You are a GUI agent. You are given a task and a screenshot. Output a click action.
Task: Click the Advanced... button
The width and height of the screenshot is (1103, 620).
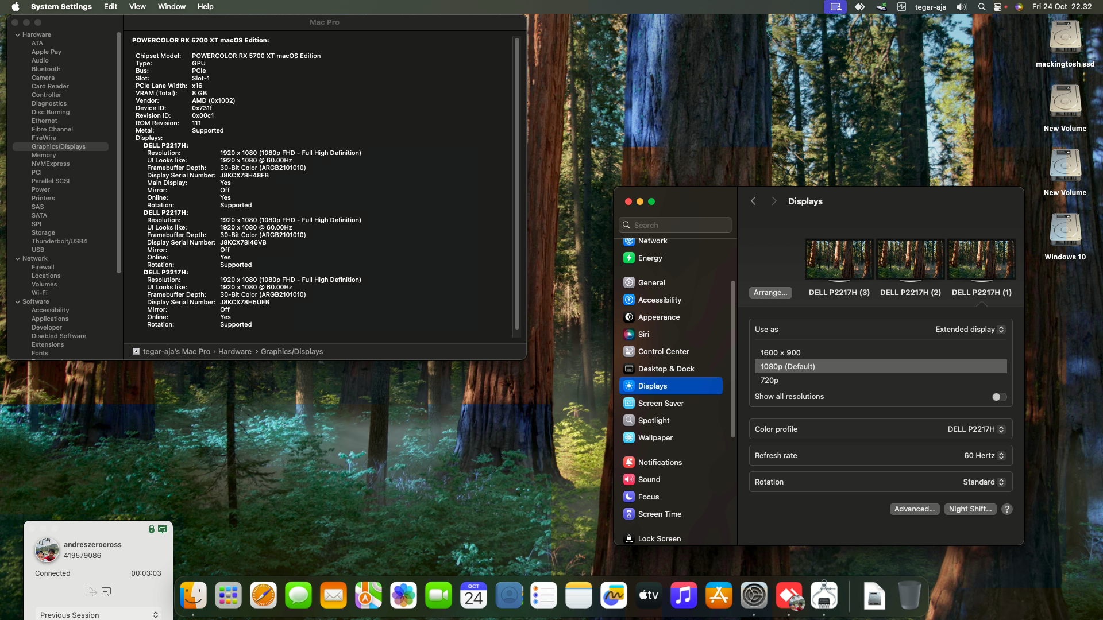915,509
